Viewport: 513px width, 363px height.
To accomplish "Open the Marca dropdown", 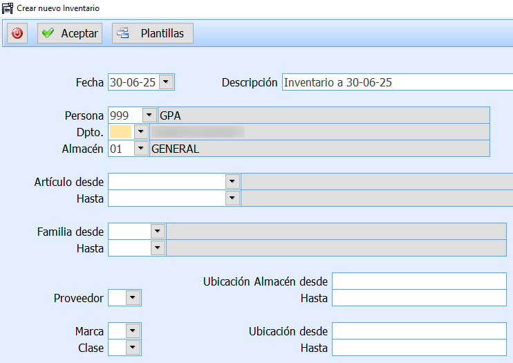I will click(133, 331).
